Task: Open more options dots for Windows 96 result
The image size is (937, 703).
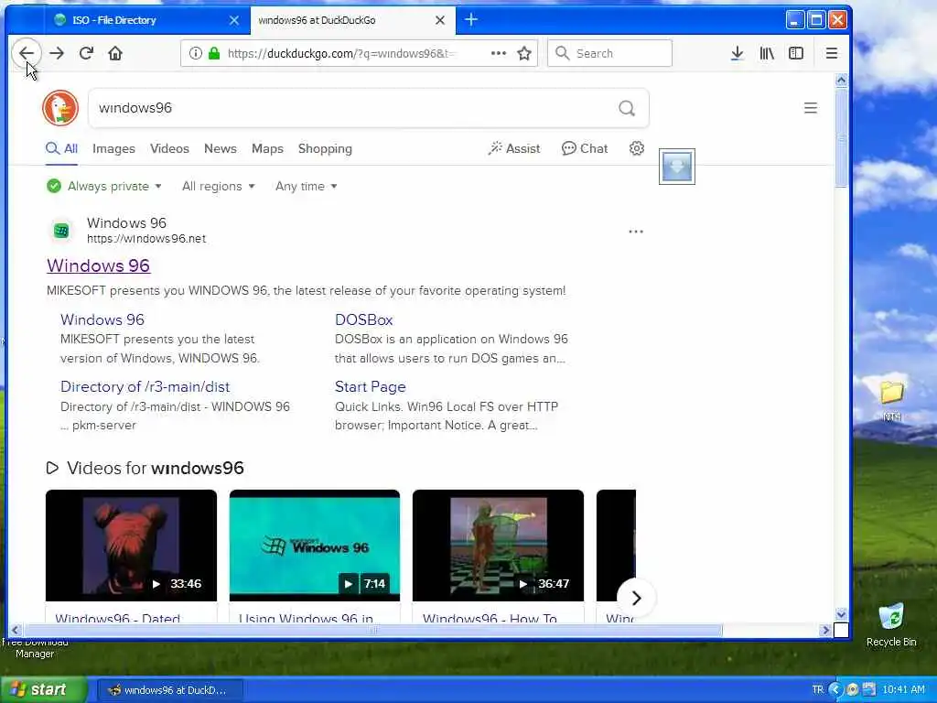Action: coord(636,232)
